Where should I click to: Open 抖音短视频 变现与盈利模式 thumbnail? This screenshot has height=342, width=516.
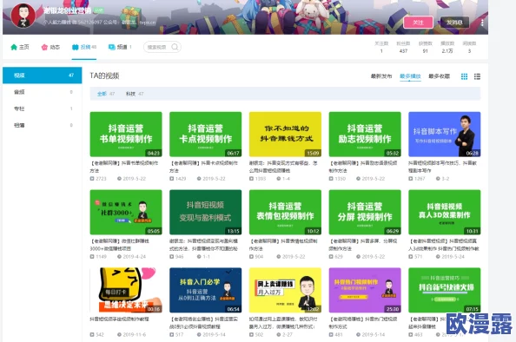click(206, 212)
